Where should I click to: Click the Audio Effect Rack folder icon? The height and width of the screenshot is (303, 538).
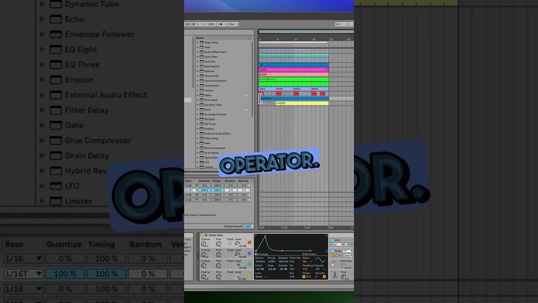[x=201, y=52]
